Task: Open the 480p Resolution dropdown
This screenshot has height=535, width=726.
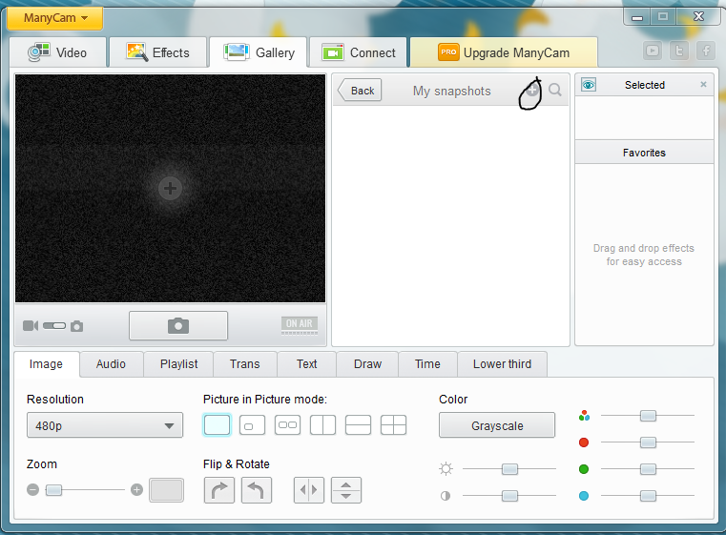Action: (x=105, y=425)
